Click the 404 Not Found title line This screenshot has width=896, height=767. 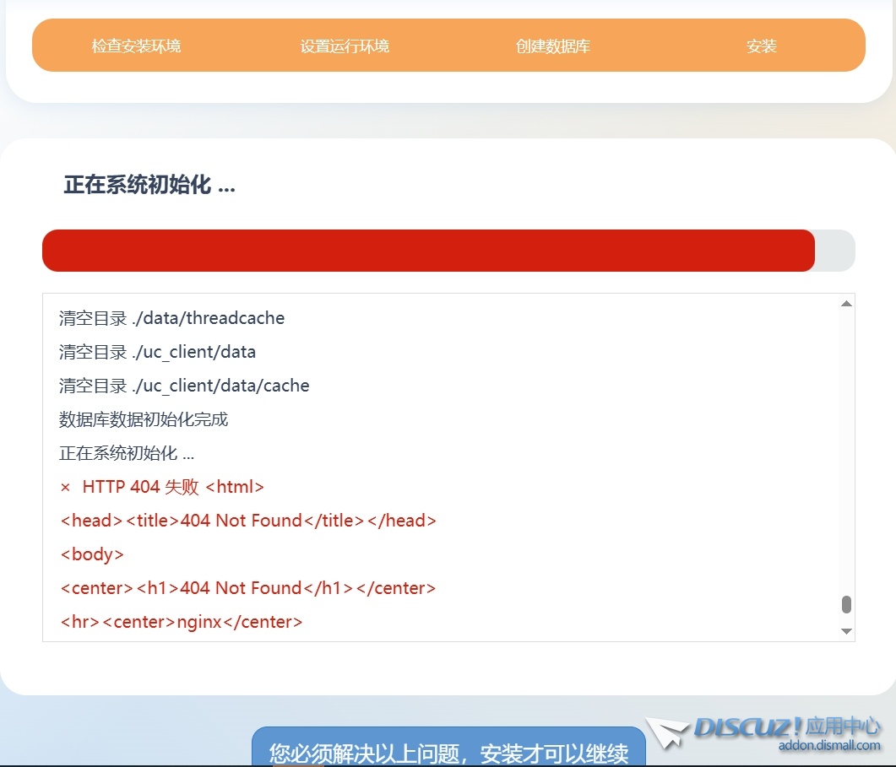click(248, 521)
